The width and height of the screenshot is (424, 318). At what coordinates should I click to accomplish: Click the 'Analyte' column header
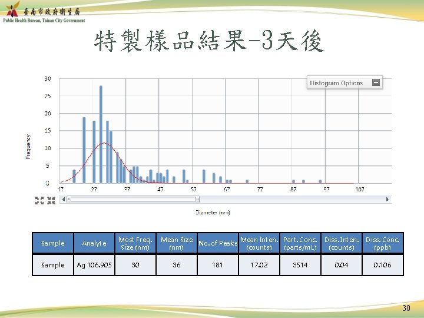94,243
